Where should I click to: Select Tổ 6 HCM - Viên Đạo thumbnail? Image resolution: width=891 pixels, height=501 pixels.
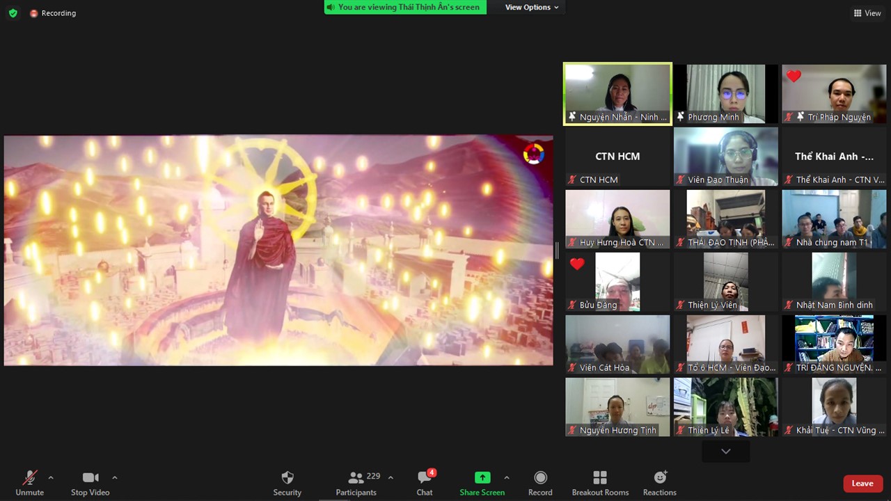[x=726, y=344]
